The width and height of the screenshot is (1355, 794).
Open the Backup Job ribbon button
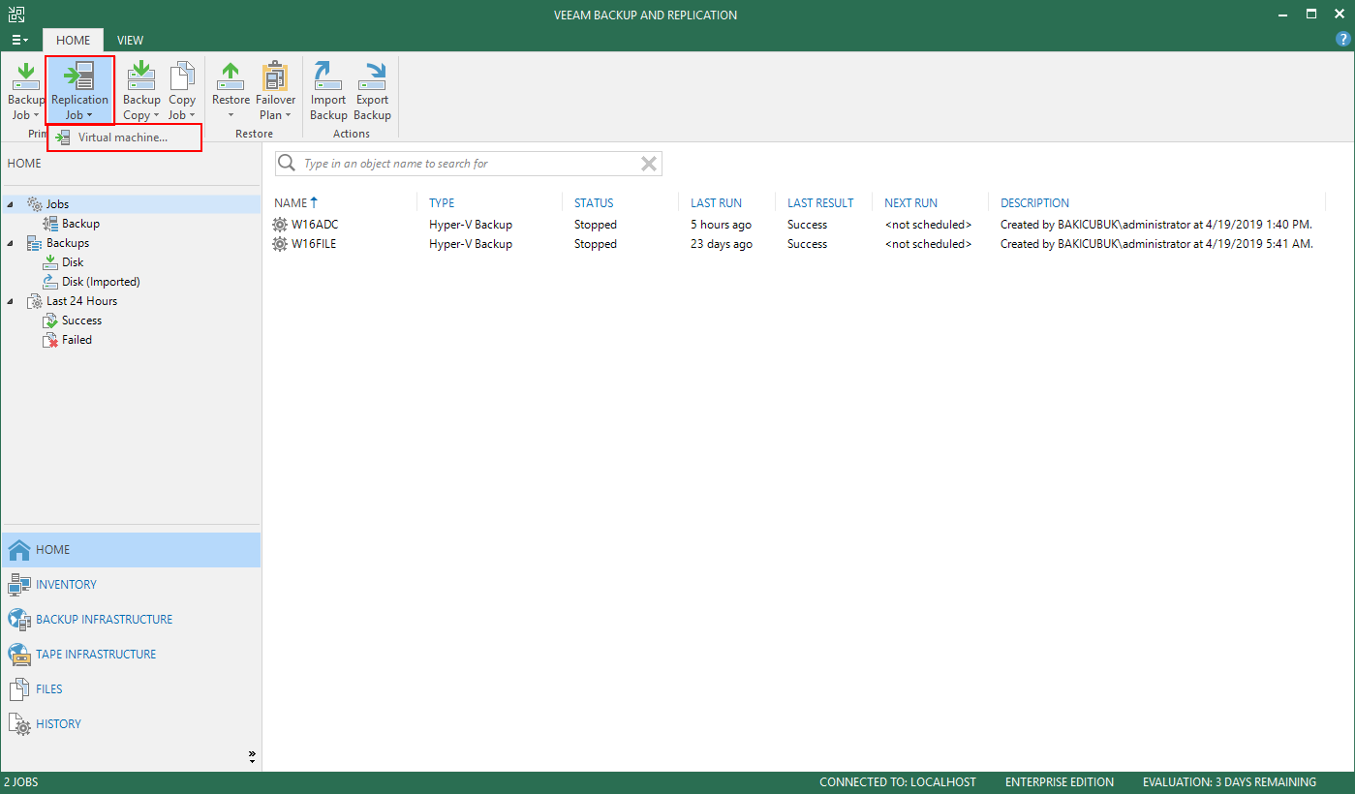[x=26, y=90]
